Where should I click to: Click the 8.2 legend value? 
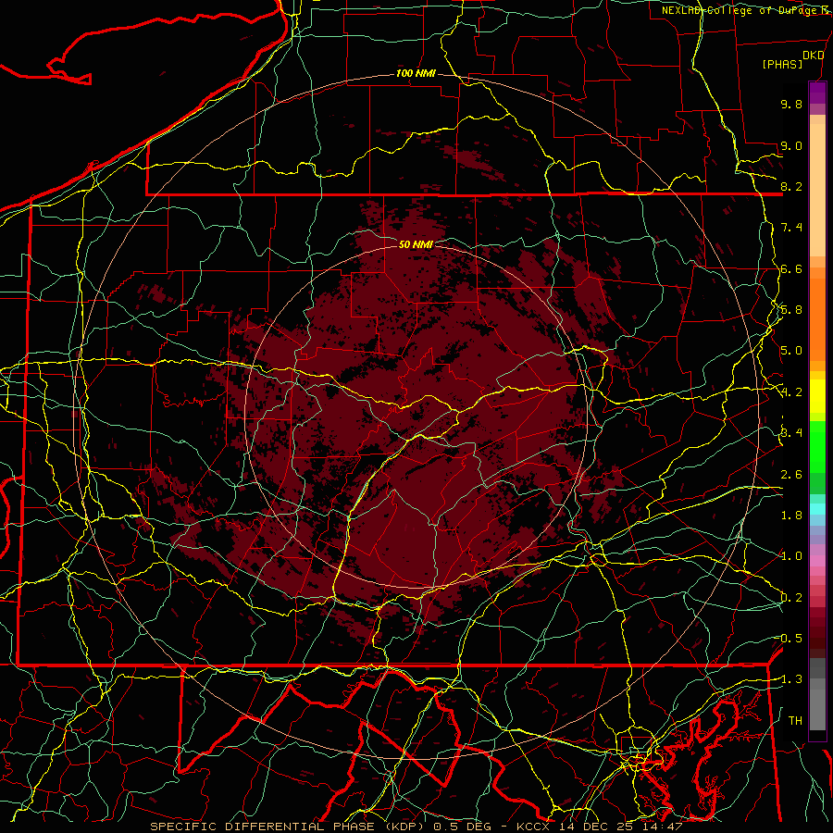[x=791, y=186]
